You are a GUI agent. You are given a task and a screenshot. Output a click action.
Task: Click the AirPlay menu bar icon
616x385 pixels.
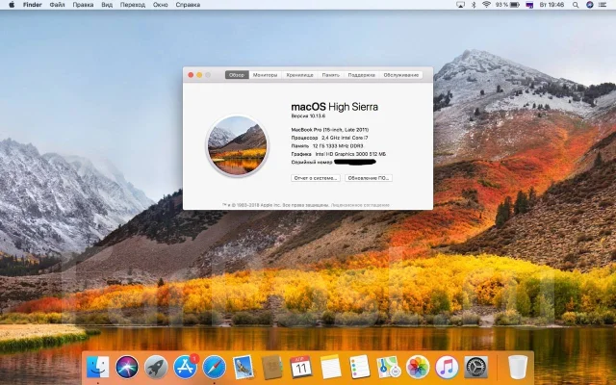point(460,5)
